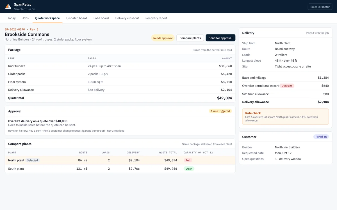
Task: Click Prices from the current rate card
Action: [x=212, y=50]
